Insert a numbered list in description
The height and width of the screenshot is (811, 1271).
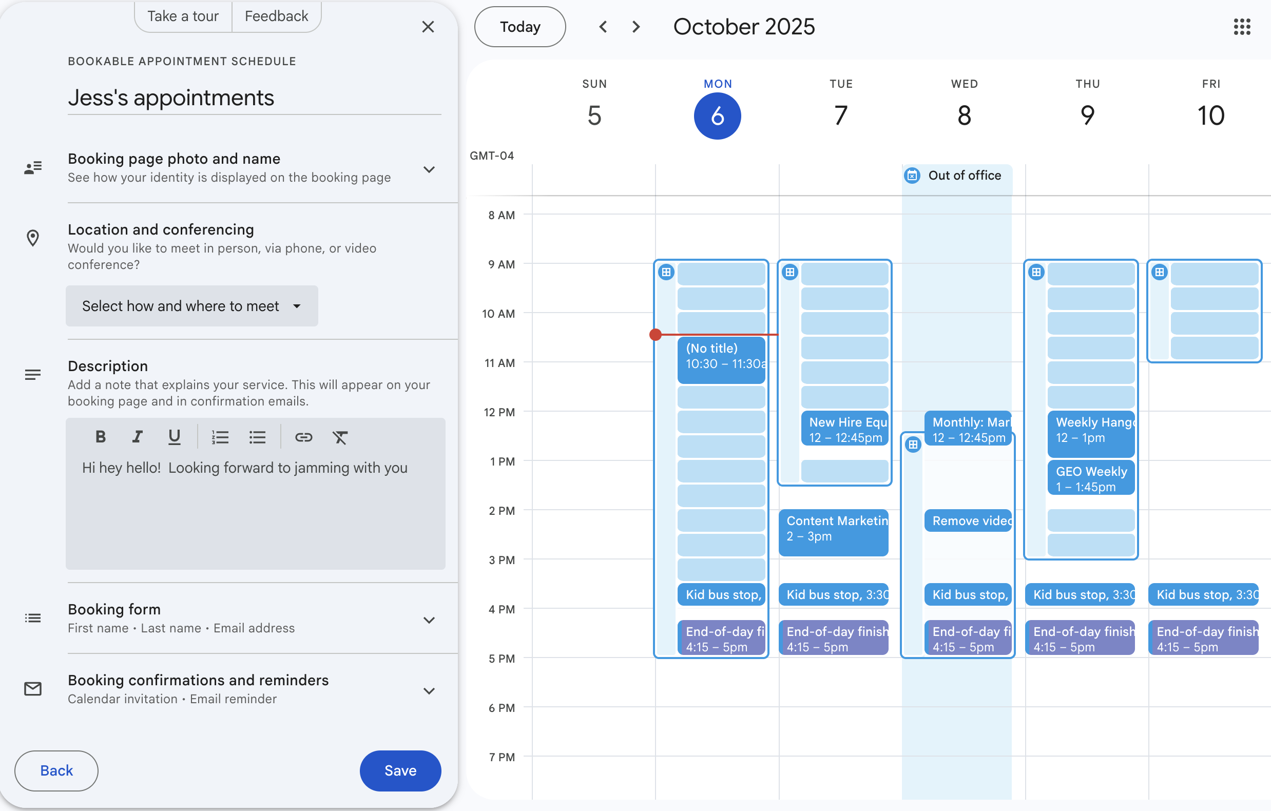220,437
